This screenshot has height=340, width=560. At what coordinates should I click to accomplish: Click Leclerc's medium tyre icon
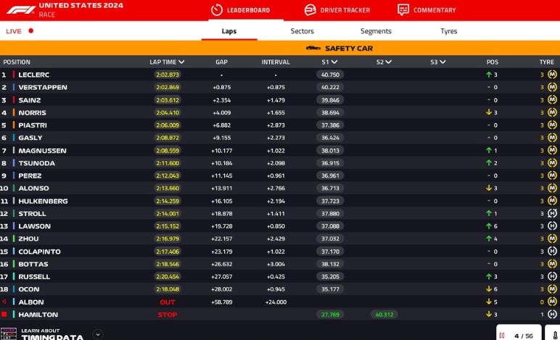click(x=552, y=75)
